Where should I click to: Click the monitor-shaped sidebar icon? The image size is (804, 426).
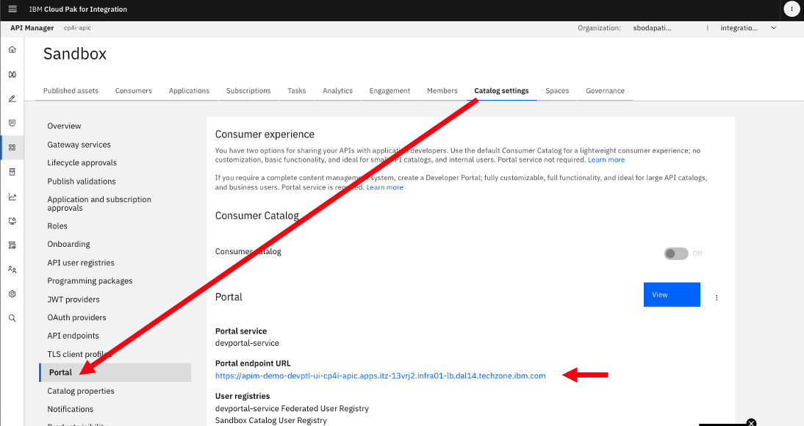pyautogui.click(x=12, y=221)
